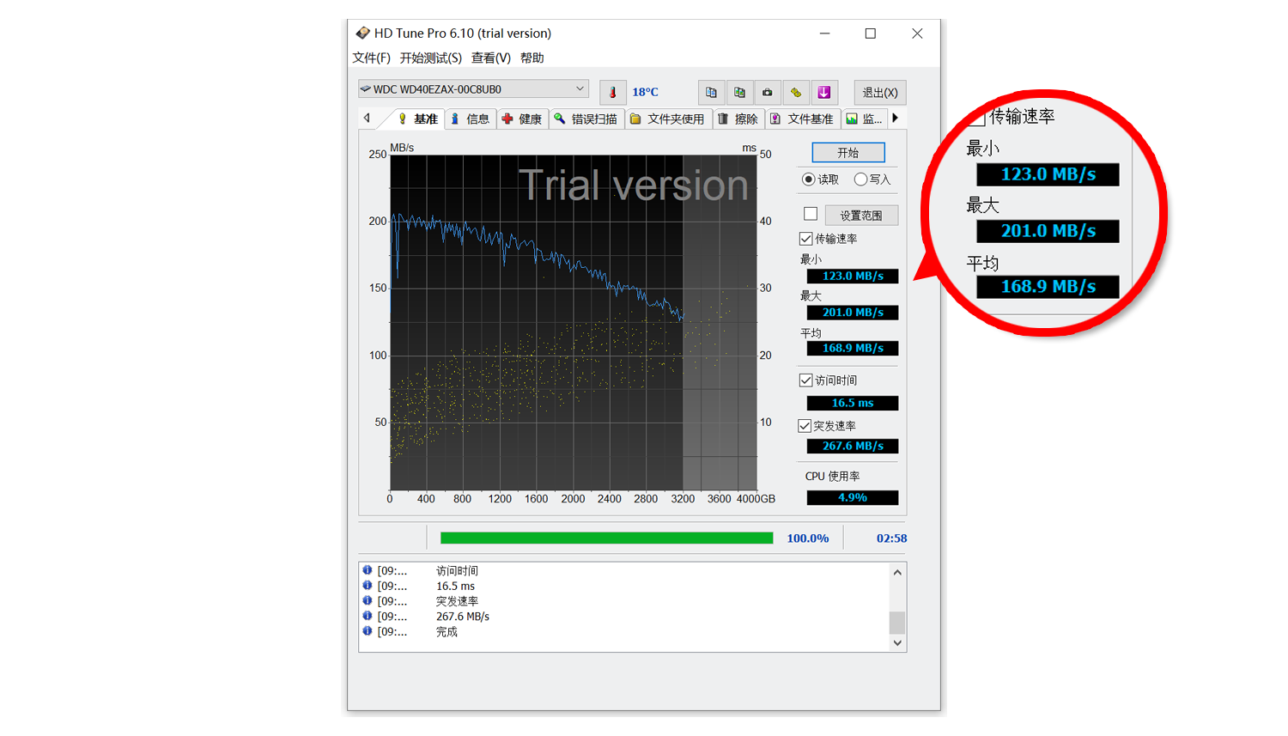Click the copy-info-to-clipboard toolbar icon
Screen dimensions: 1288x736
(711, 92)
